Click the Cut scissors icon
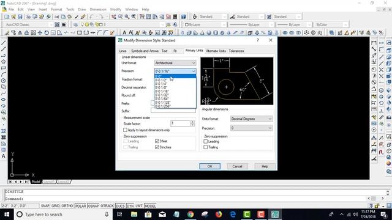392x220 pixels. click(57, 16)
